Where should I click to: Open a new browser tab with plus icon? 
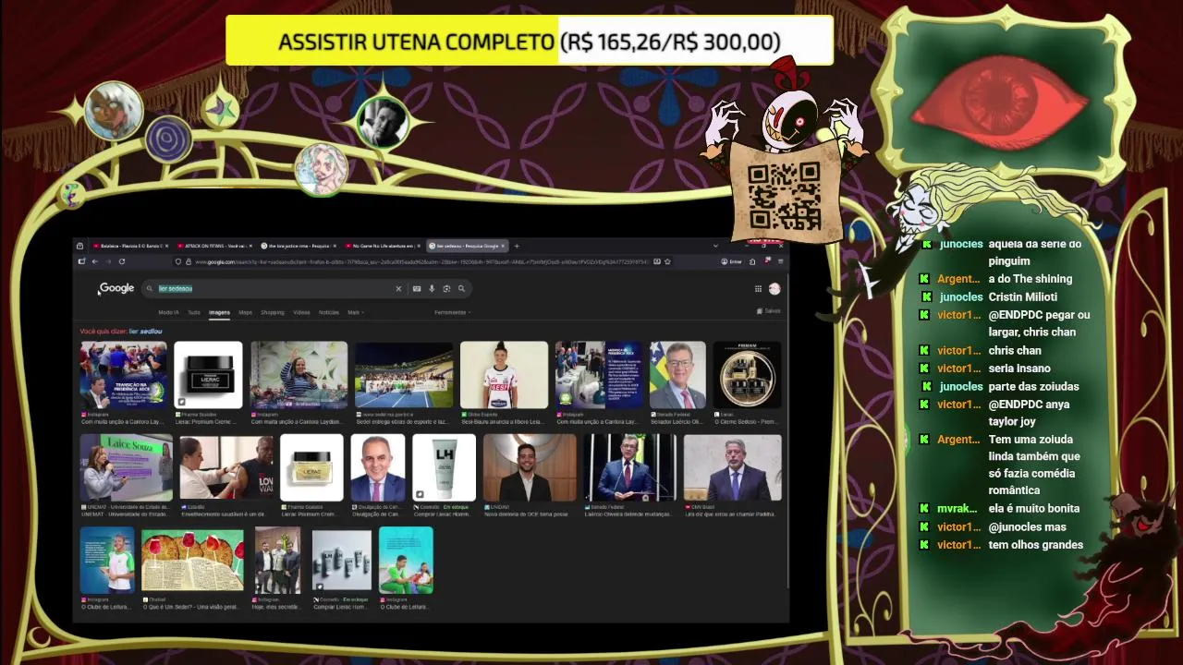517,246
